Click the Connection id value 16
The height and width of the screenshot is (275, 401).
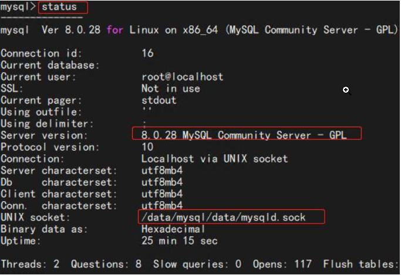[x=147, y=53]
